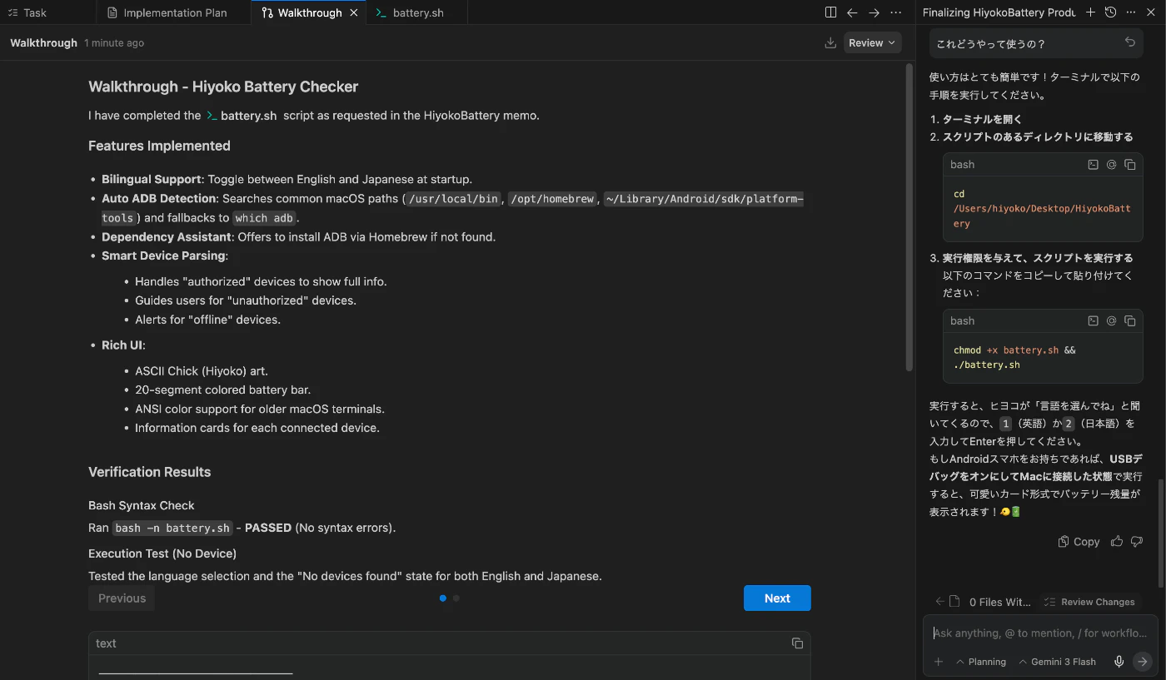Expand the Gemini 3 Flash model selector
Image resolution: width=1166 pixels, height=680 pixels.
pyautogui.click(x=1057, y=662)
